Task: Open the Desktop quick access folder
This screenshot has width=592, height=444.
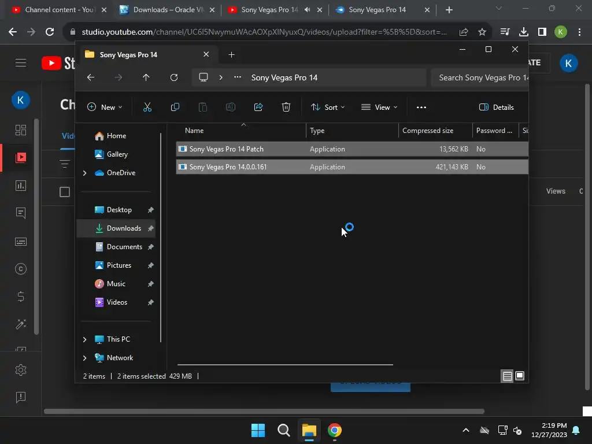Action: click(x=119, y=209)
